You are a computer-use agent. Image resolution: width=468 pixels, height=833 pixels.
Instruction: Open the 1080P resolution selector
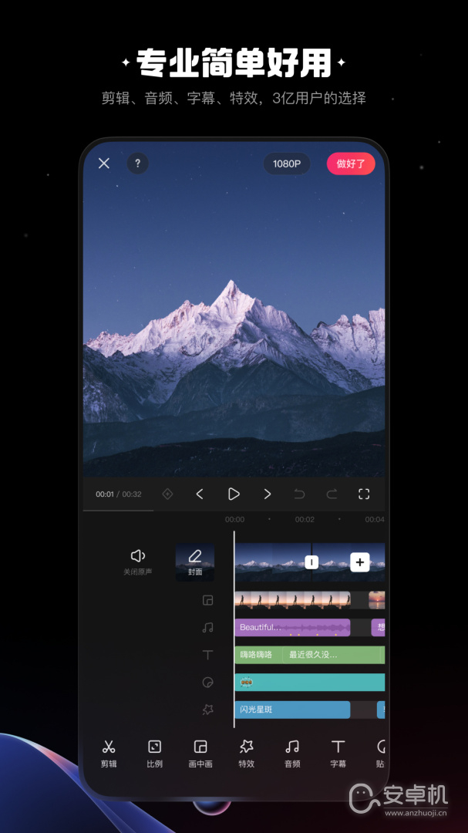[287, 164]
